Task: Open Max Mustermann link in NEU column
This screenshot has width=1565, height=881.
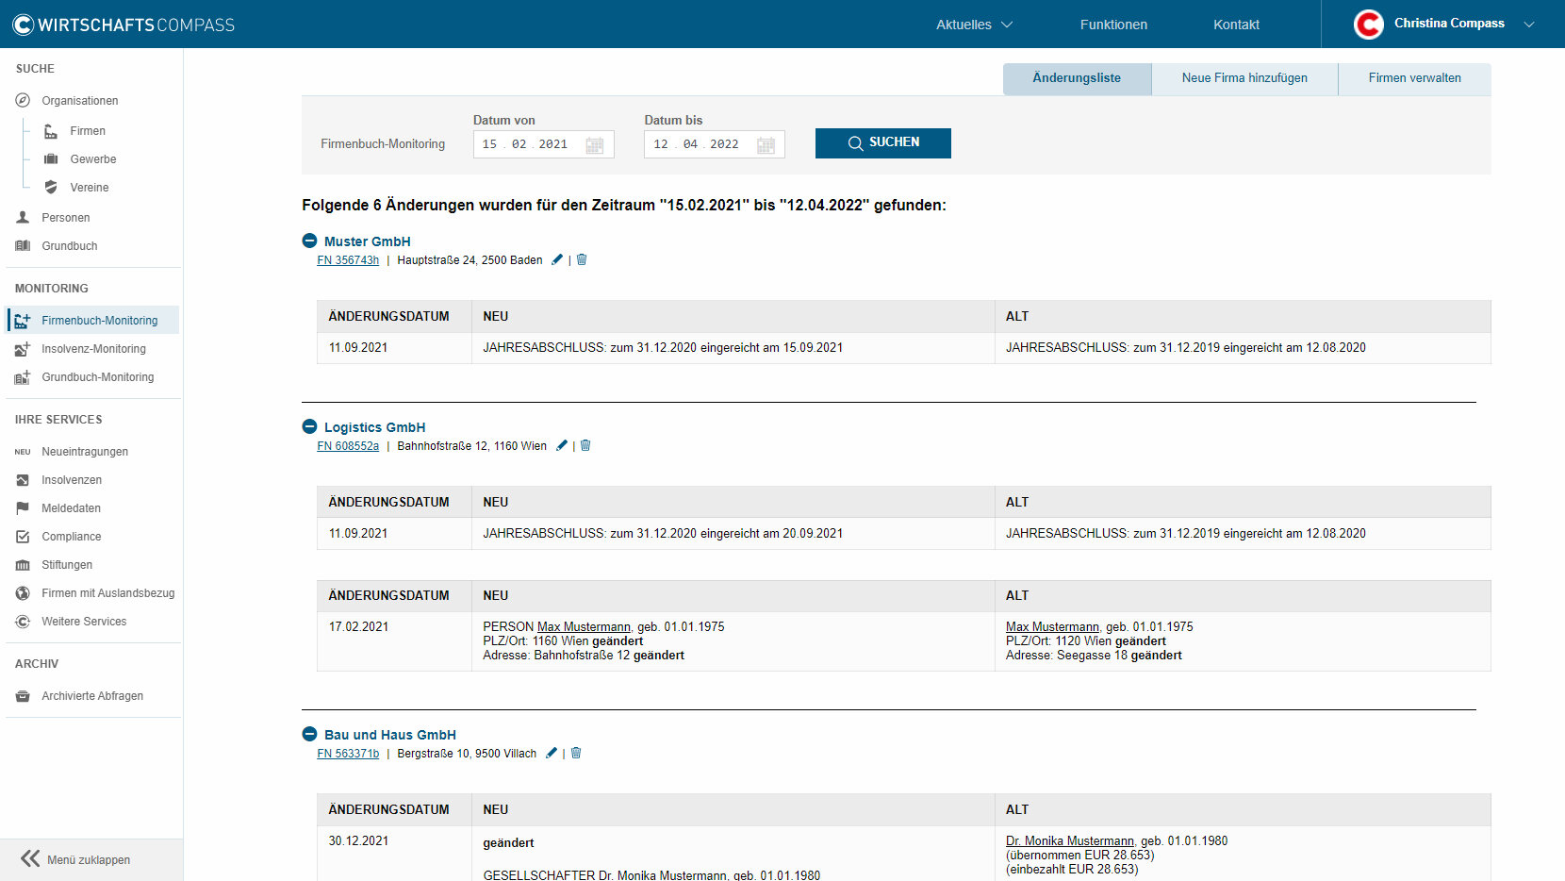Action: [584, 627]
